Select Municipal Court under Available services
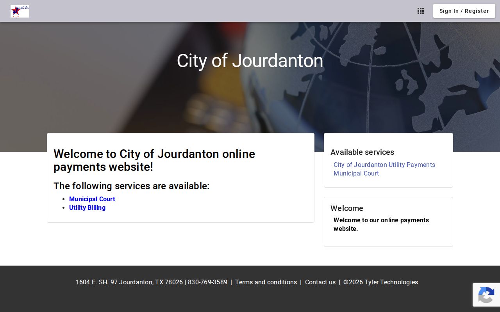 [x=356, y=173]
